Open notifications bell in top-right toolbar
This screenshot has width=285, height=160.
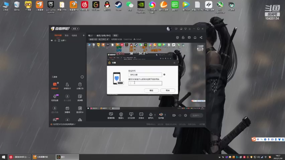pos(195,38)
